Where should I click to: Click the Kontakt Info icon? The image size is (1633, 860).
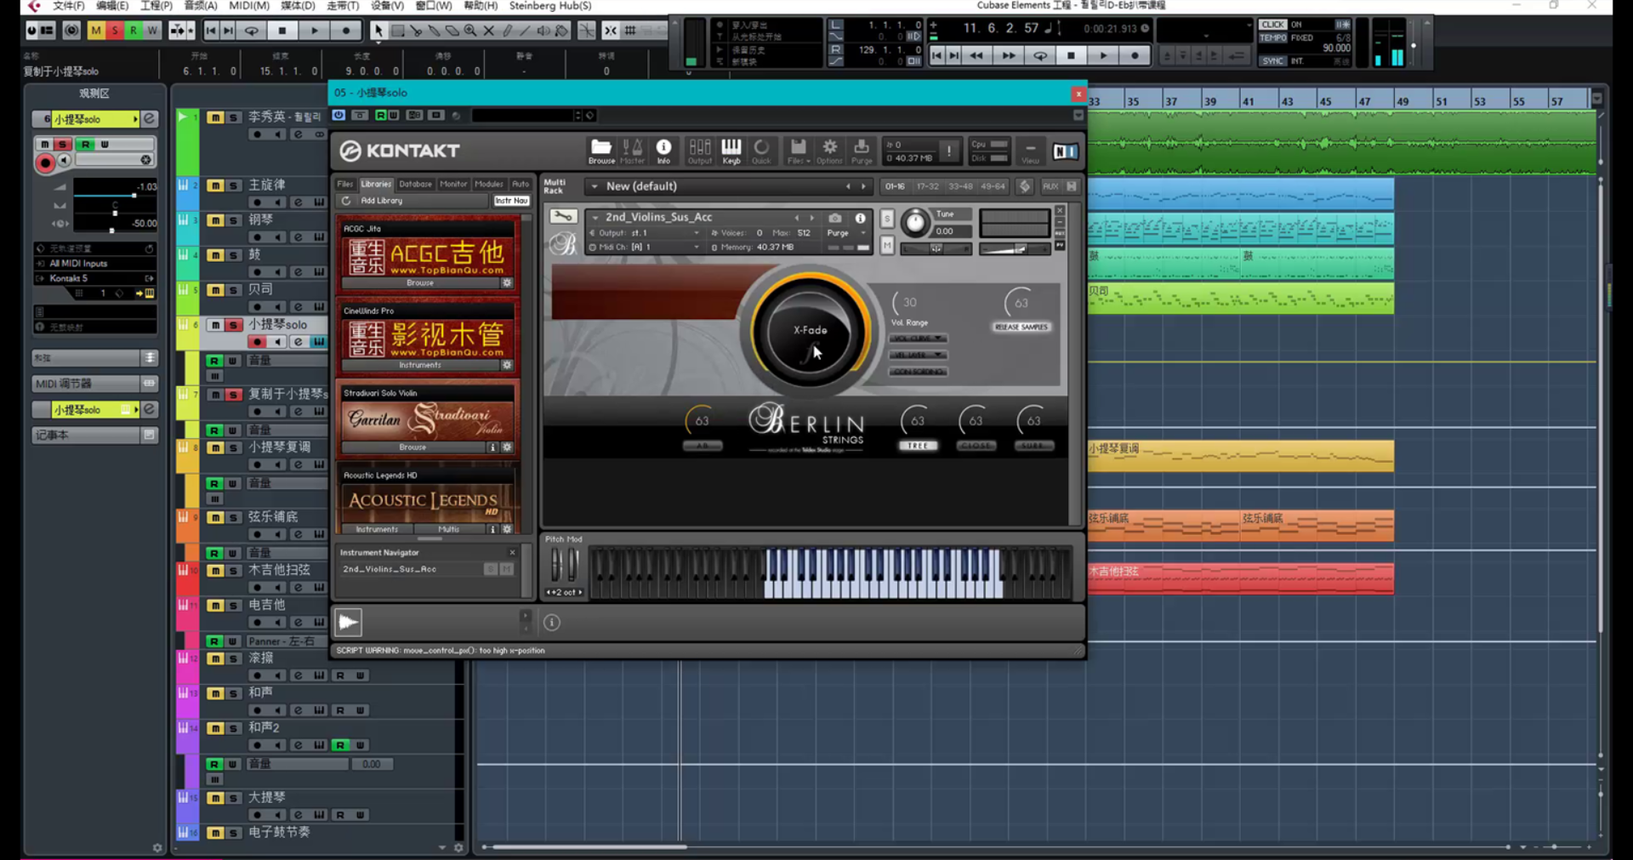click(x=663, y=151)
